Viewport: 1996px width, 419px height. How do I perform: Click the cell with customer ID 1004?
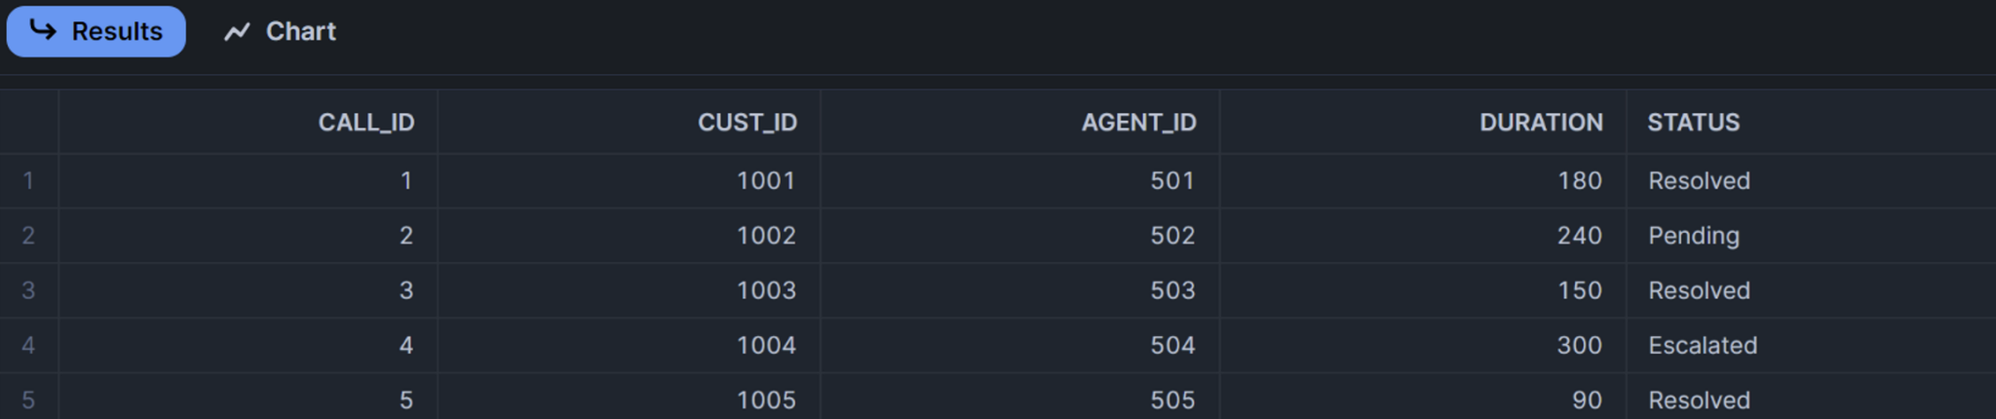tap(765, 345)
